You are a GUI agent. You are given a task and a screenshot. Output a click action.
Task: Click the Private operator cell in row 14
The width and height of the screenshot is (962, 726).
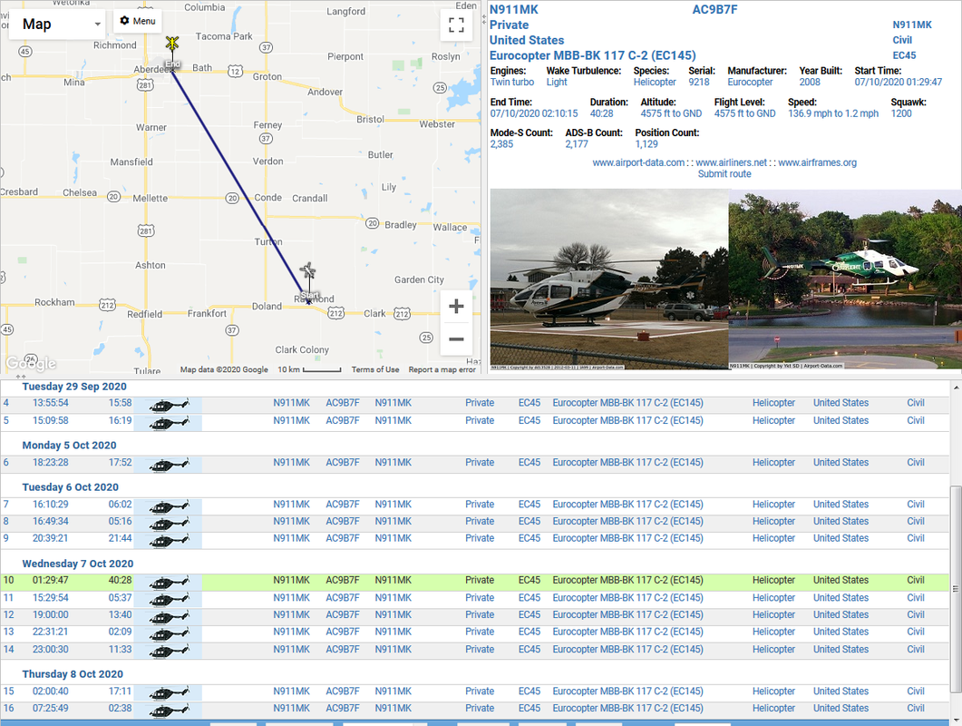point(479,649)
